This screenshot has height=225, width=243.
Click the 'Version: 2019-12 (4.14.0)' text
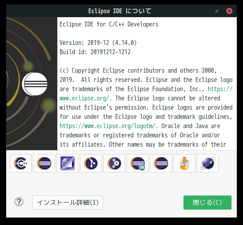(x=98, y=43)
